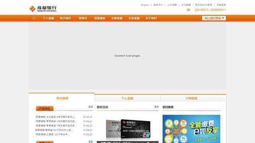Open 小微金融 in the orange navigation bar
Image resolution: width=255 pixels, height=143 pixels.
(117, 18)
